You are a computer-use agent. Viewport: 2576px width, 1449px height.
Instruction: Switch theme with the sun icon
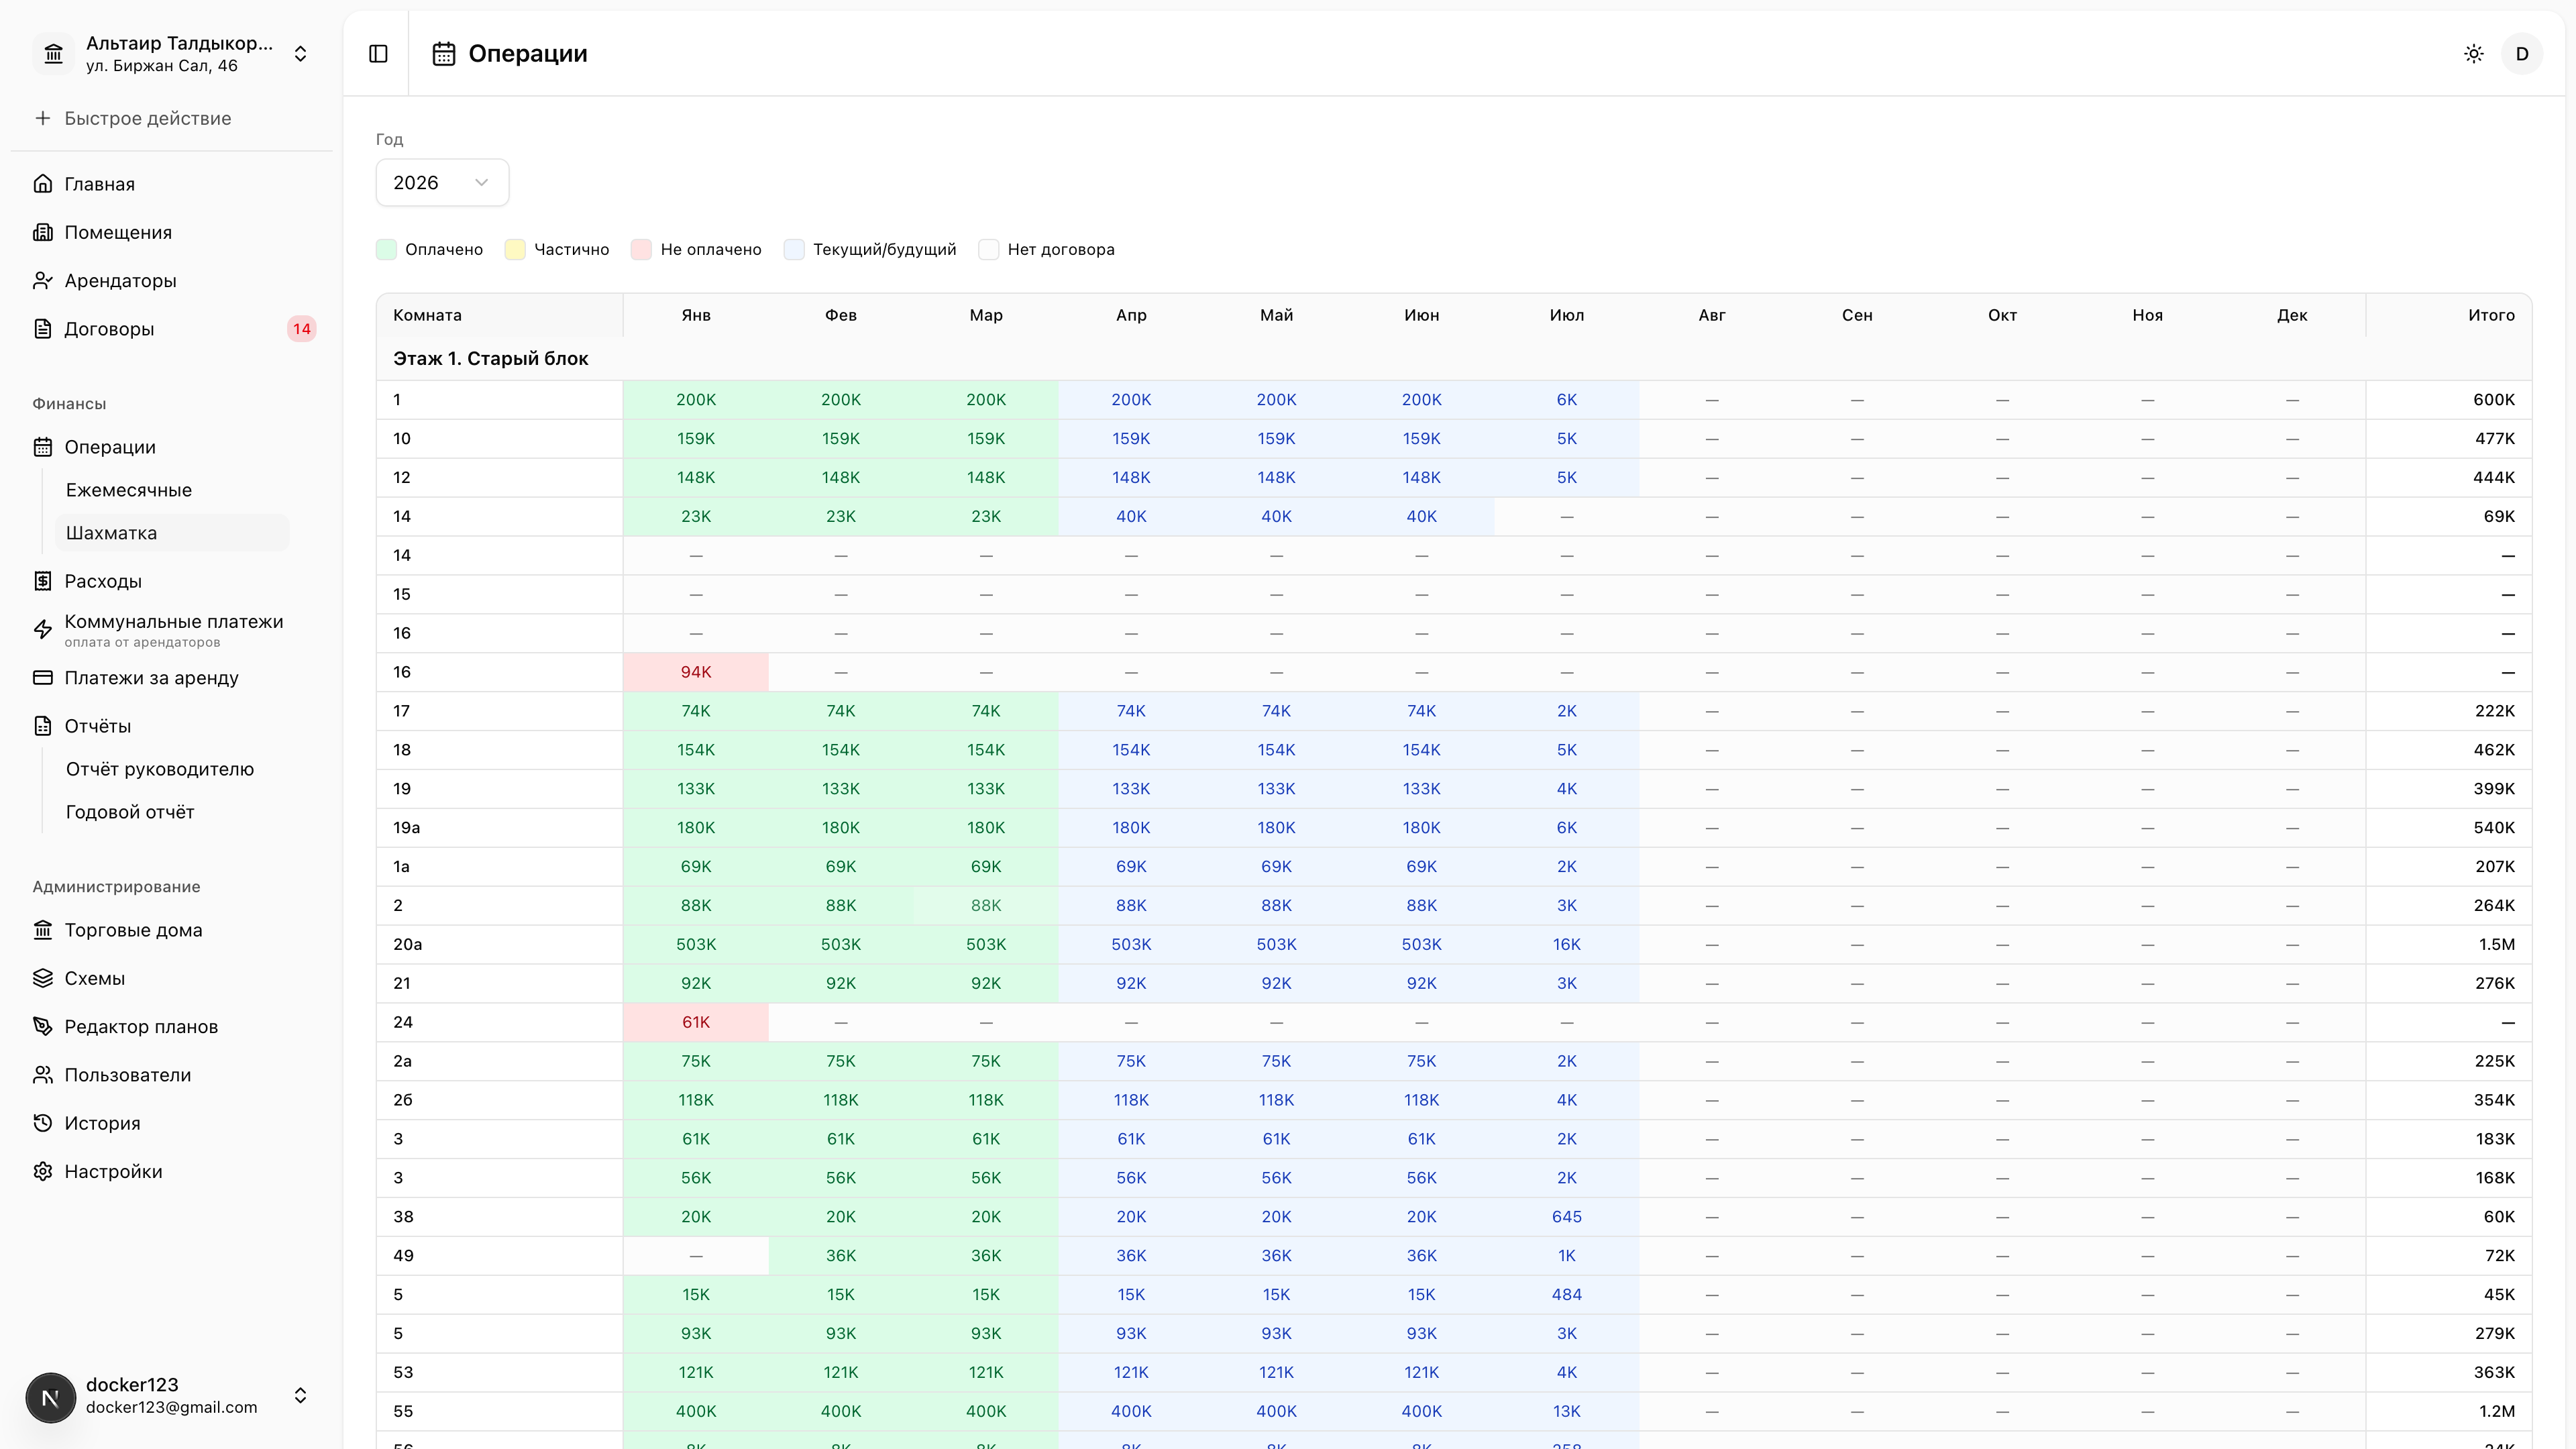coord(2474,54)
